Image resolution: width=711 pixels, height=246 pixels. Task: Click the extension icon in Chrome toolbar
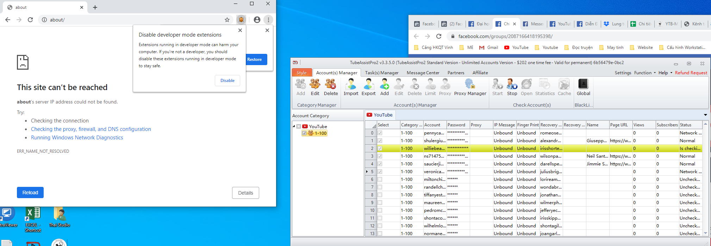coord(241,20)
